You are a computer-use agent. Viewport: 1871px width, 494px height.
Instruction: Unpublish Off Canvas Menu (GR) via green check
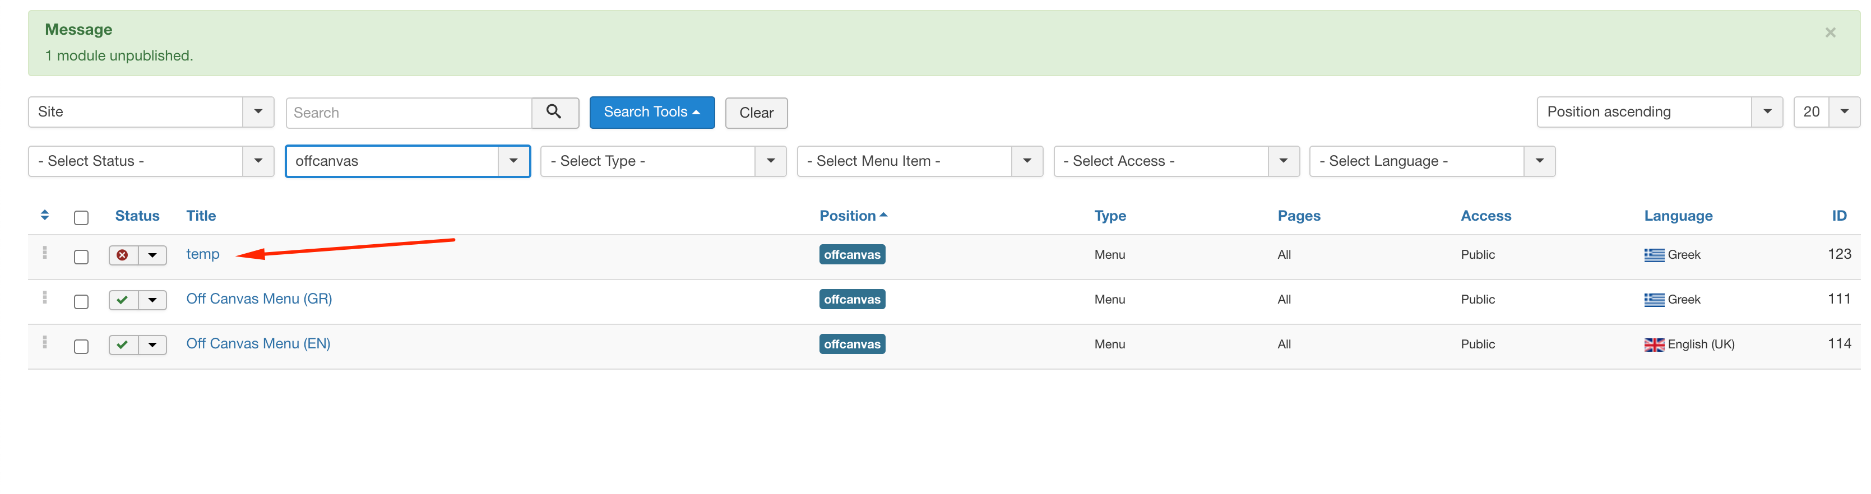coord(123,300)
